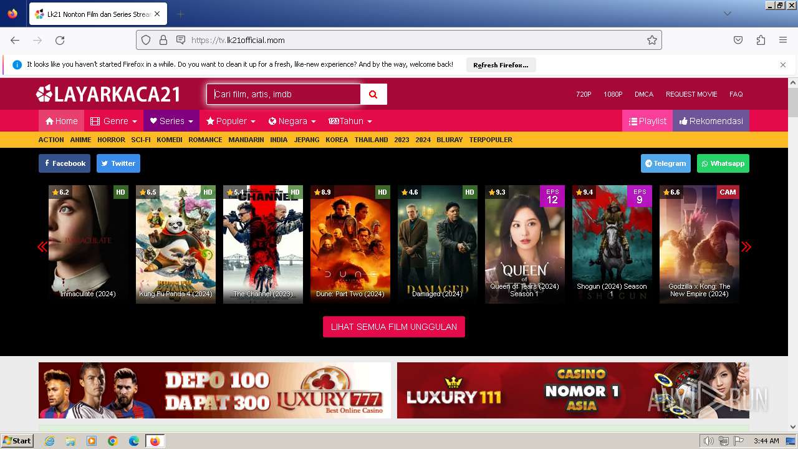Click the padlock site info icon
This screenshot has height=449, width=798.
pos(163,40)
